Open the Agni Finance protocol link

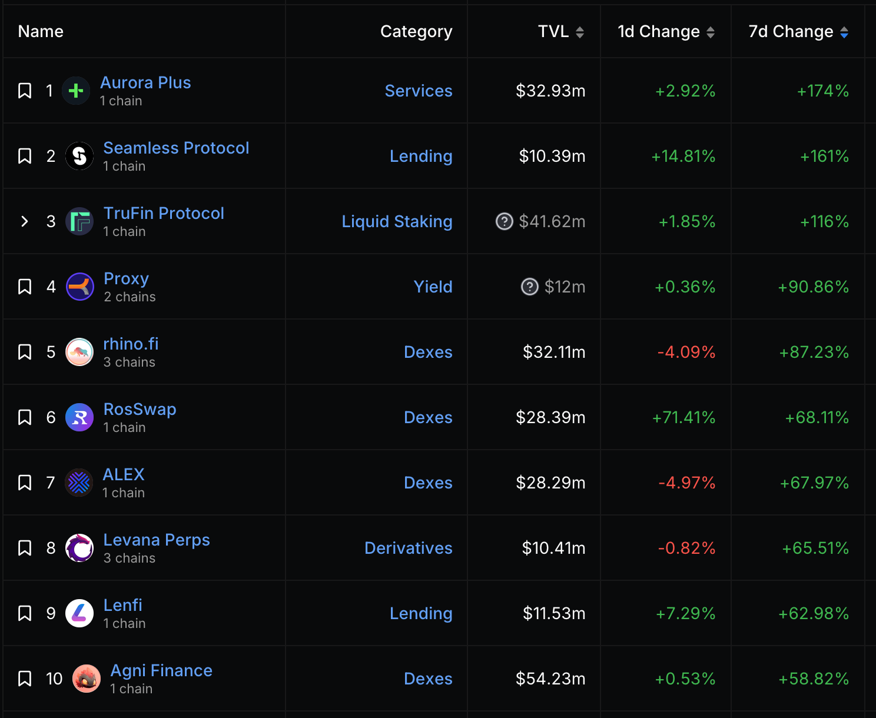(161, 671)
